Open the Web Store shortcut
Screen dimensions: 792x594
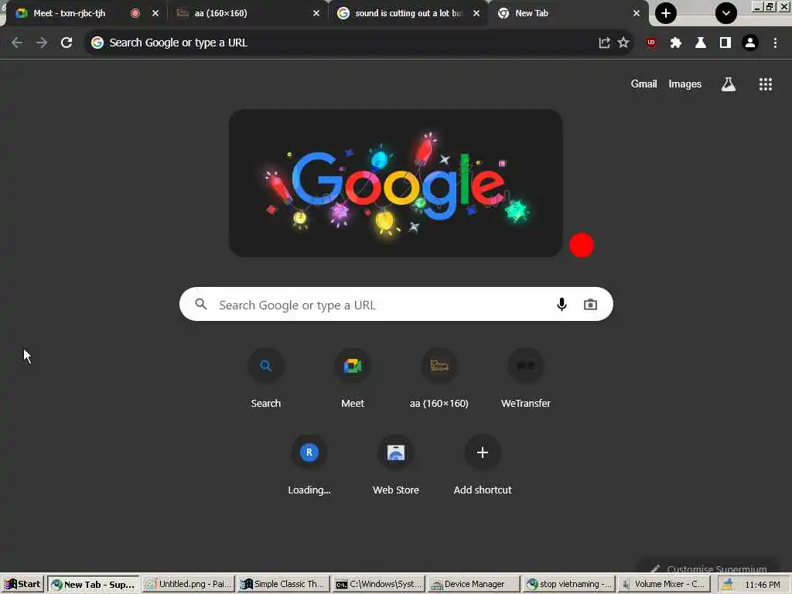(x=396, y=465)
